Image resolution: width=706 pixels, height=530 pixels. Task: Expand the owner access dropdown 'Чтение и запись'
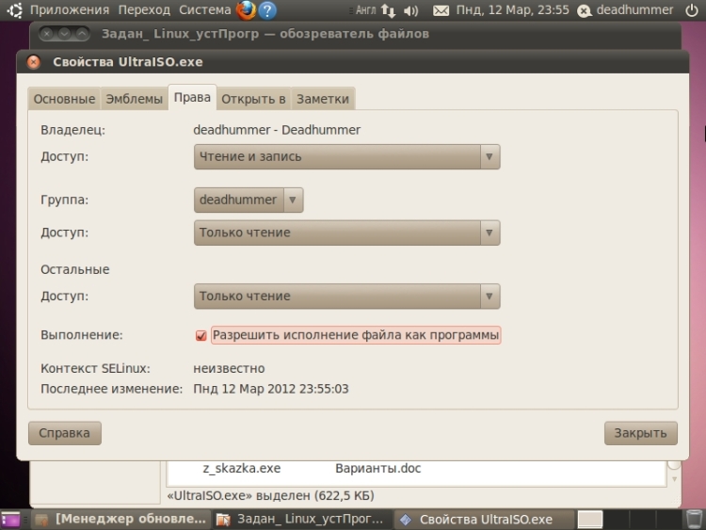pos(346,156)
